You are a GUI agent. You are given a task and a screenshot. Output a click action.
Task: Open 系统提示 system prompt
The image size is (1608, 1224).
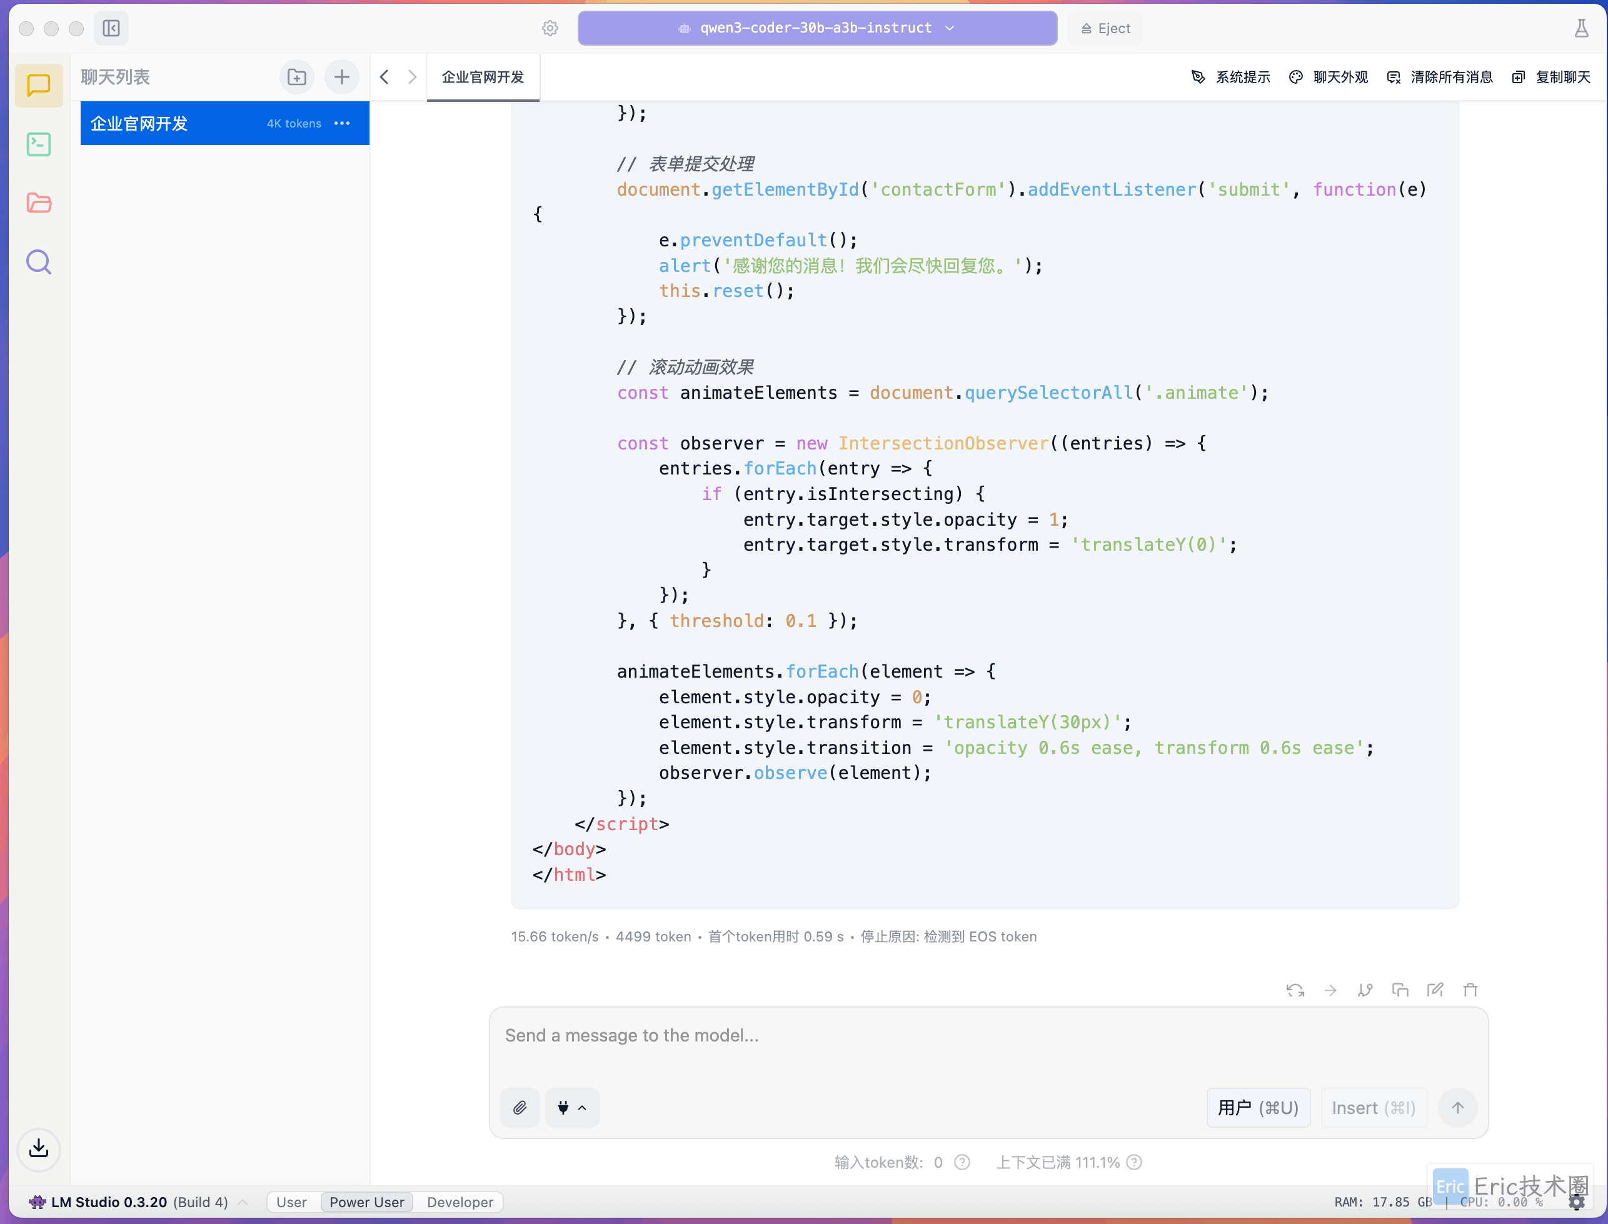point(1230,78)
